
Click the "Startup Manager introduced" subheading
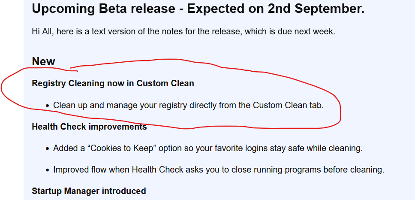coord(89,191)
